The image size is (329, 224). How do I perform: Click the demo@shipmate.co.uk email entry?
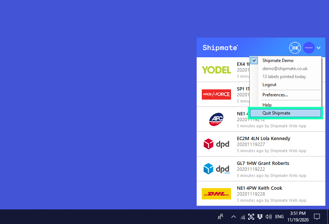coord(285,69)
